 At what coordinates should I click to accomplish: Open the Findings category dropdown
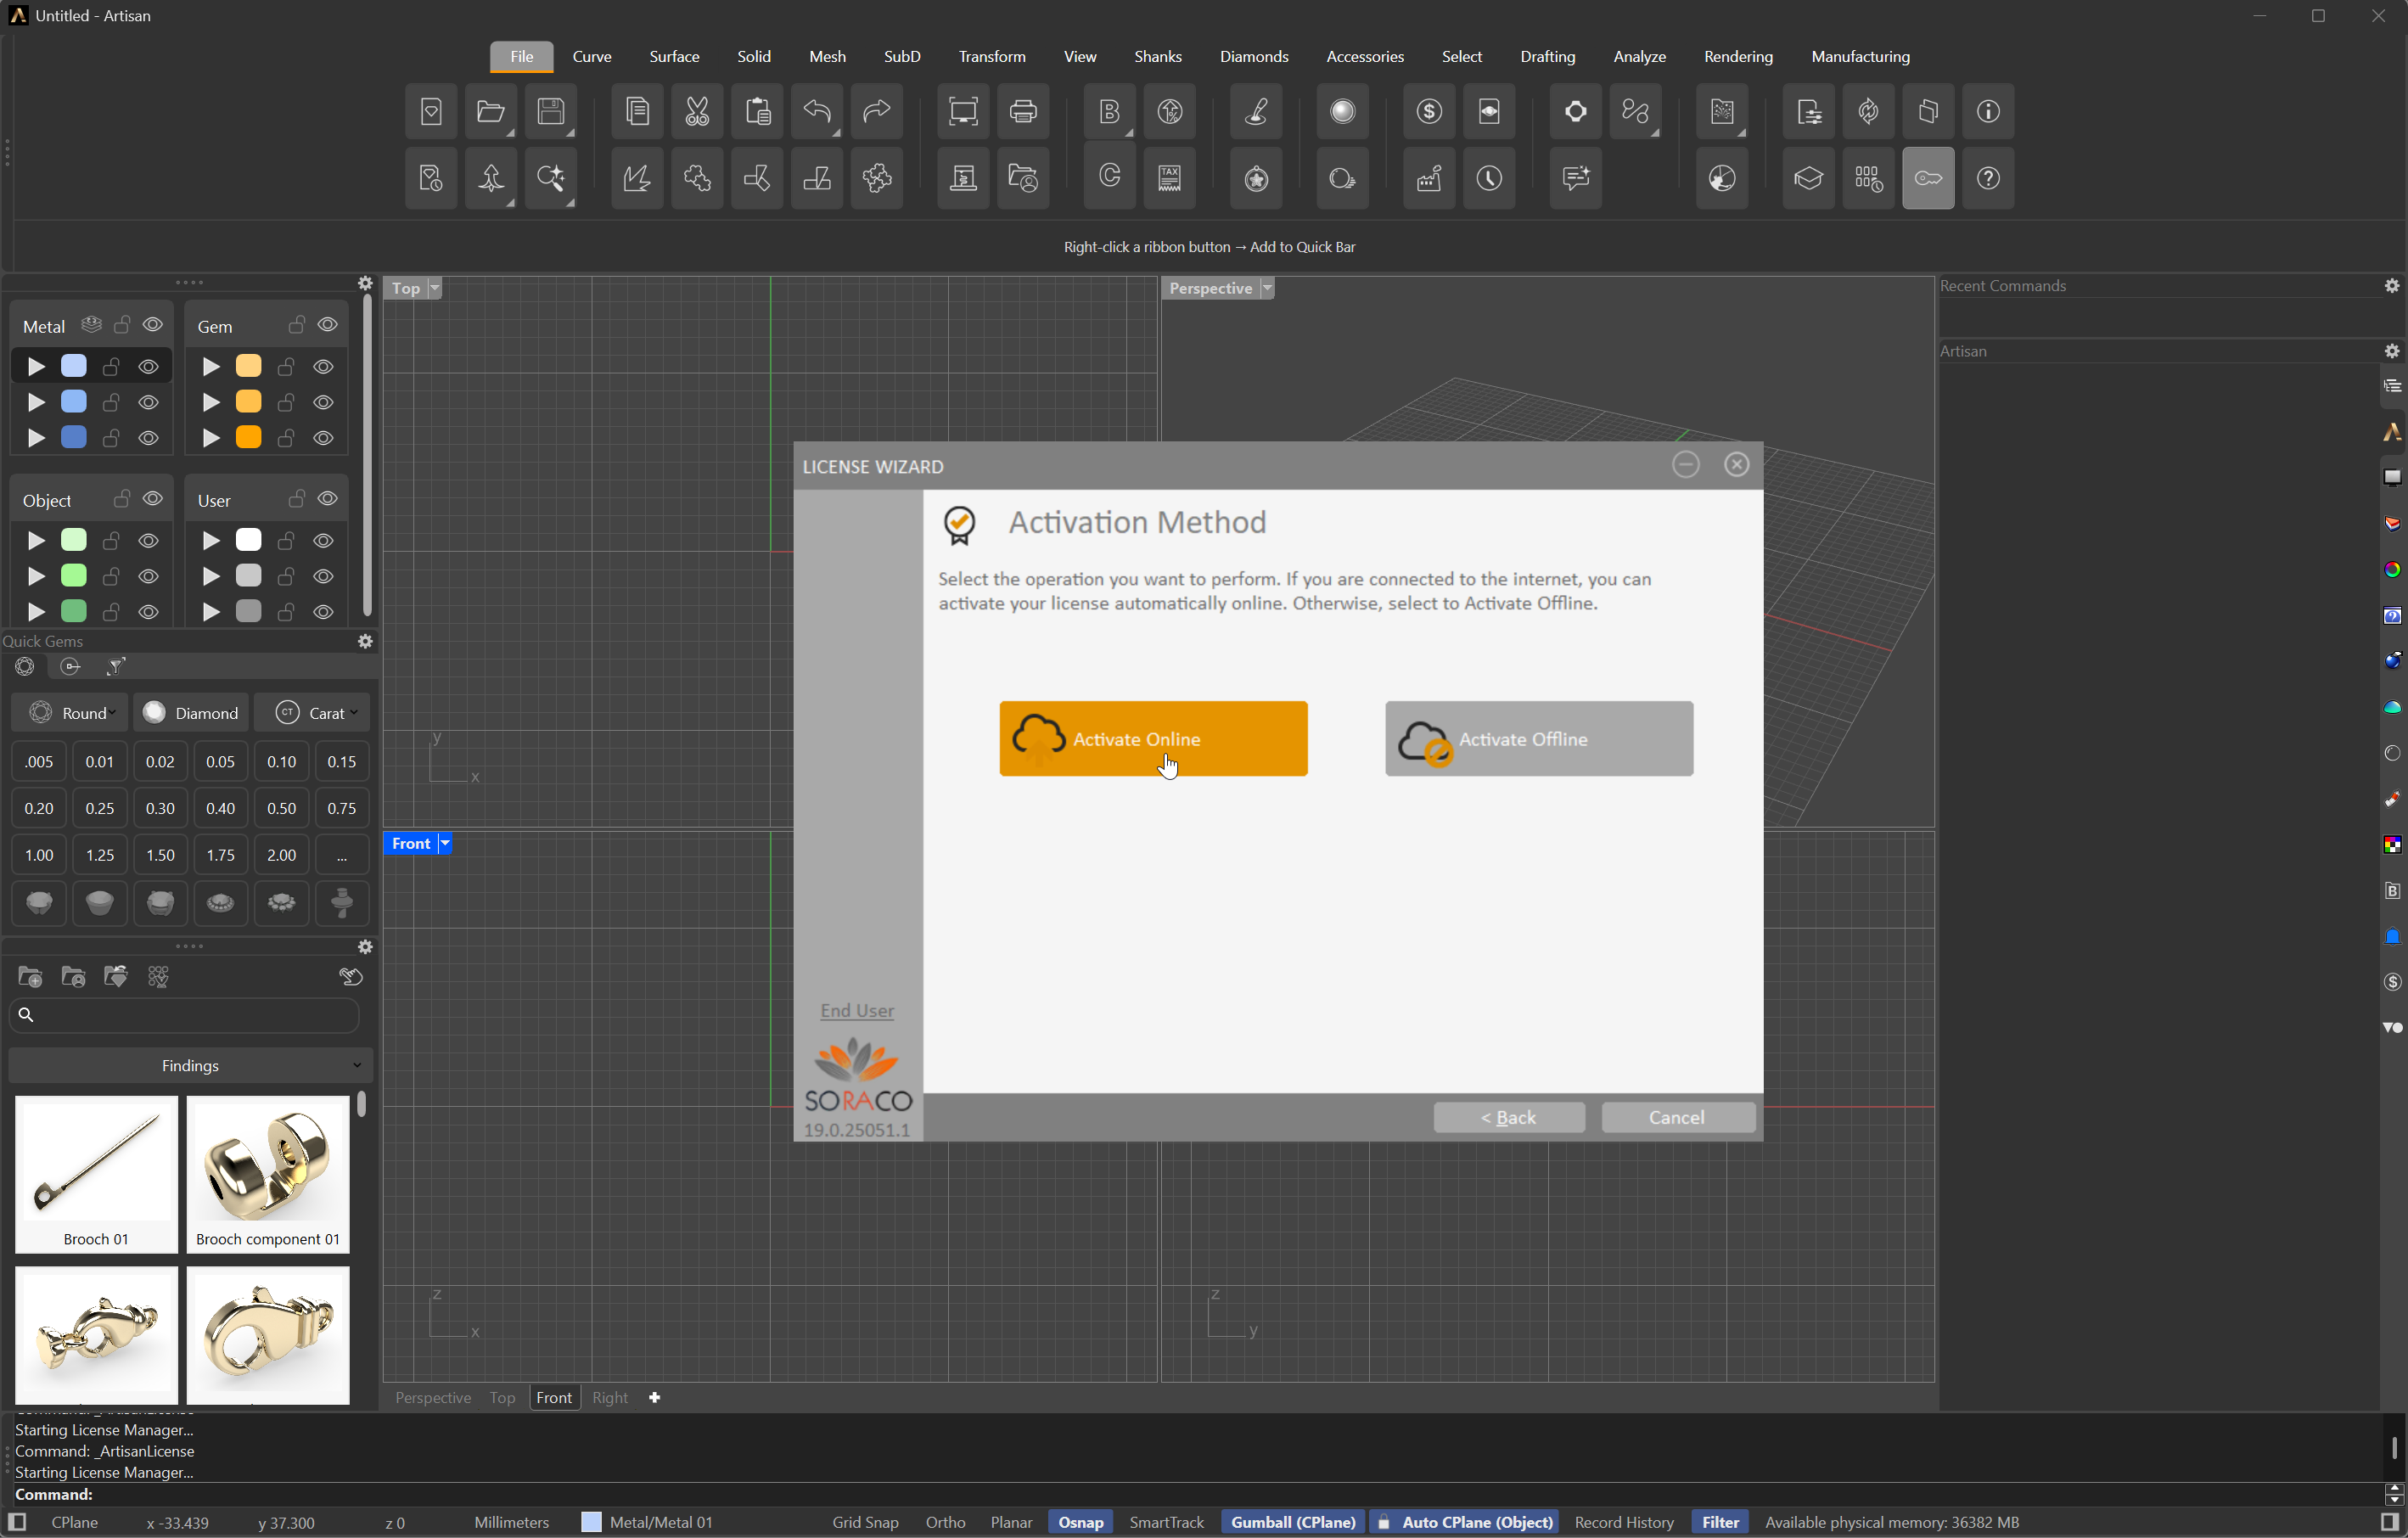[190, 1066]
